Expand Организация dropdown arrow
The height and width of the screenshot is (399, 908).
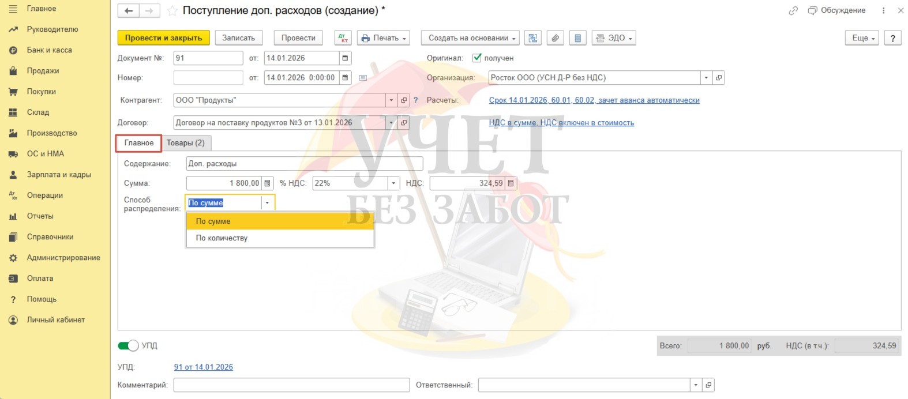(706, 78)
